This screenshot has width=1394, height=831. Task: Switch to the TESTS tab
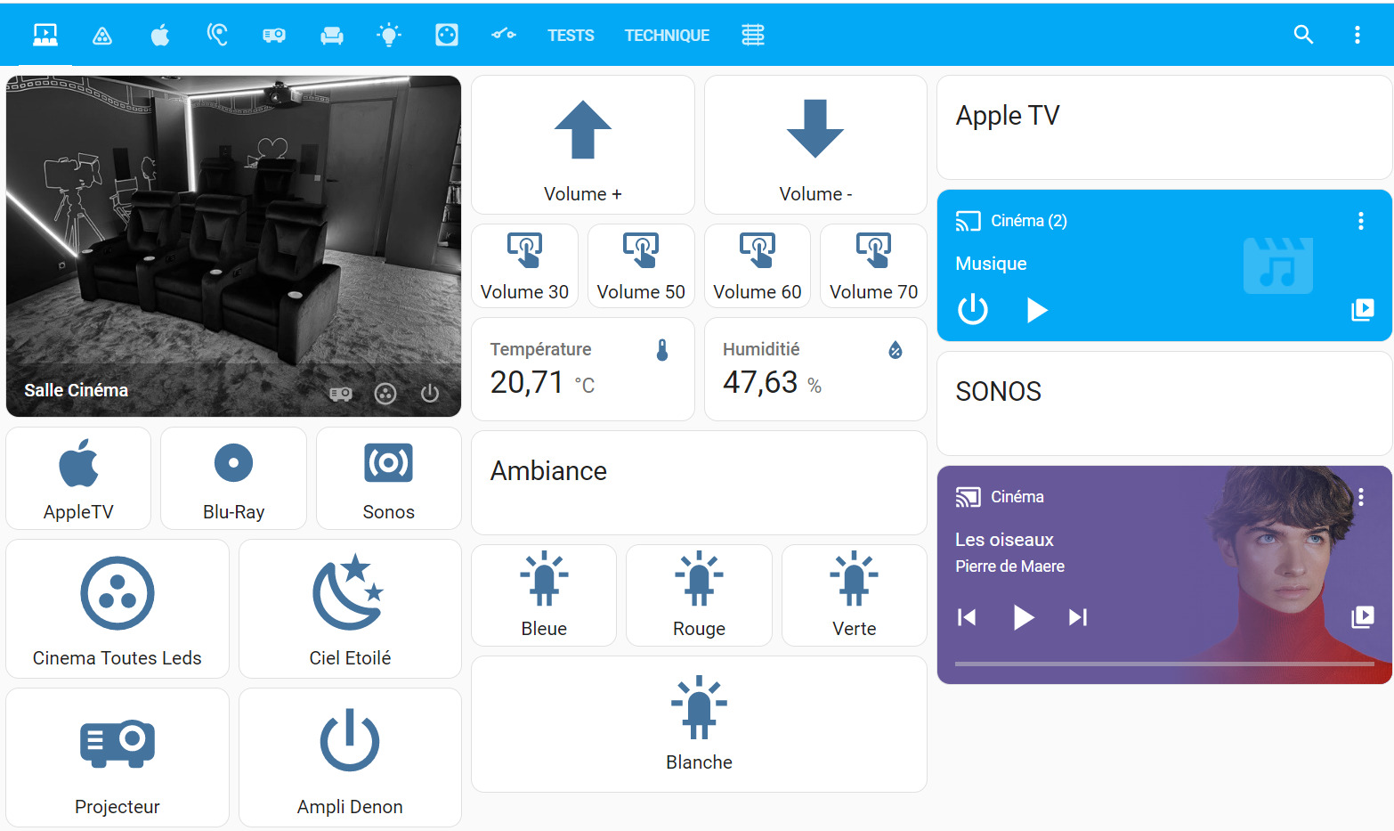(x=571, y=36)
